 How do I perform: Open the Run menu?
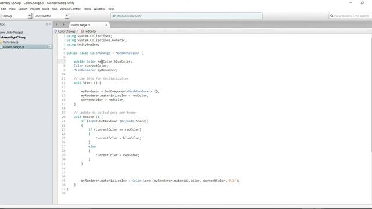[x=54, y=9]
